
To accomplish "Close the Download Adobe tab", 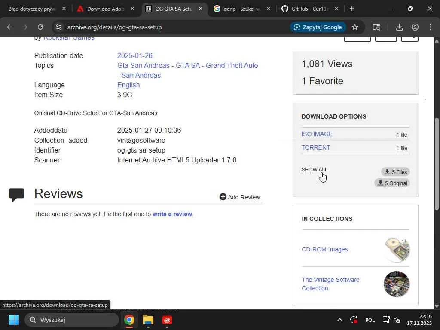I will click(132, 9).
